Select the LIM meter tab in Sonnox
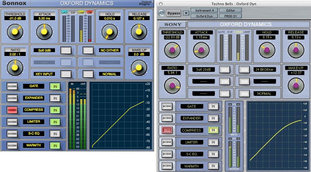Screen dimensions: 311x172 click(90, 12)
